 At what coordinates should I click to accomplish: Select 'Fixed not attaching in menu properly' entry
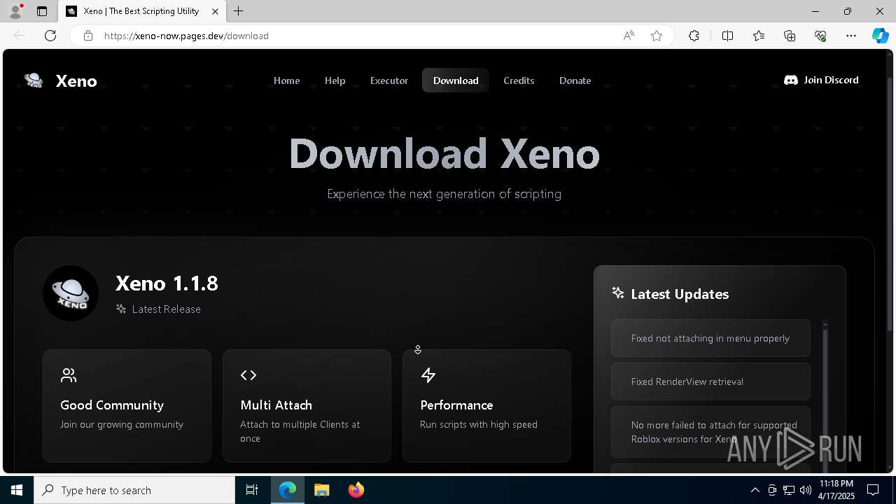click(710, 338)
